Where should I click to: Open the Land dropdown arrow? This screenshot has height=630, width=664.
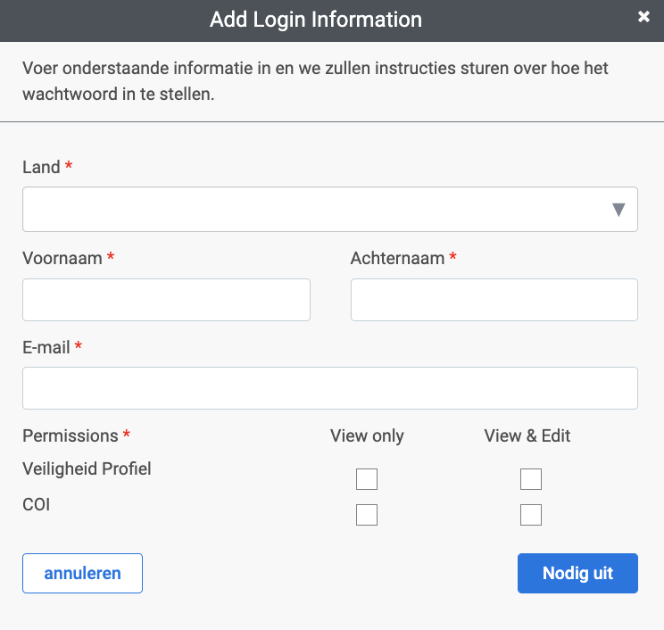point(618,210)
